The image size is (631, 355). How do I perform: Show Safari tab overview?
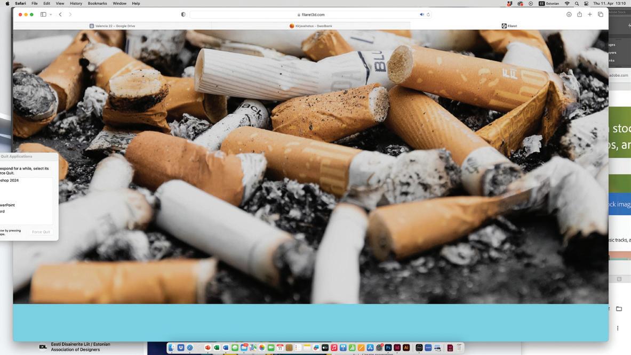[x=601, y=14]
